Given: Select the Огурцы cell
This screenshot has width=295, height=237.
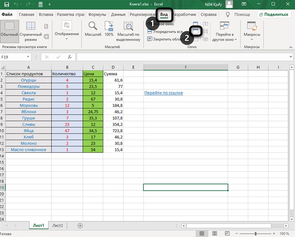Looking at the screenshot, I should coord(28,80).
